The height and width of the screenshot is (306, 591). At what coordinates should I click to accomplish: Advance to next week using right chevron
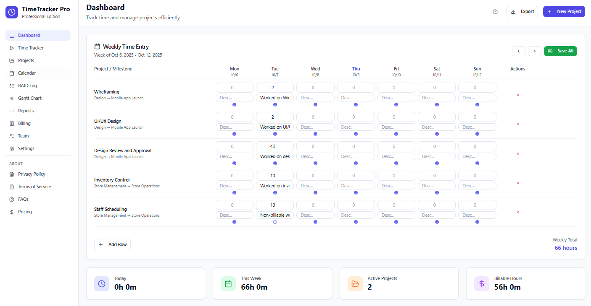pyautogui.click(x=534, y=51)
